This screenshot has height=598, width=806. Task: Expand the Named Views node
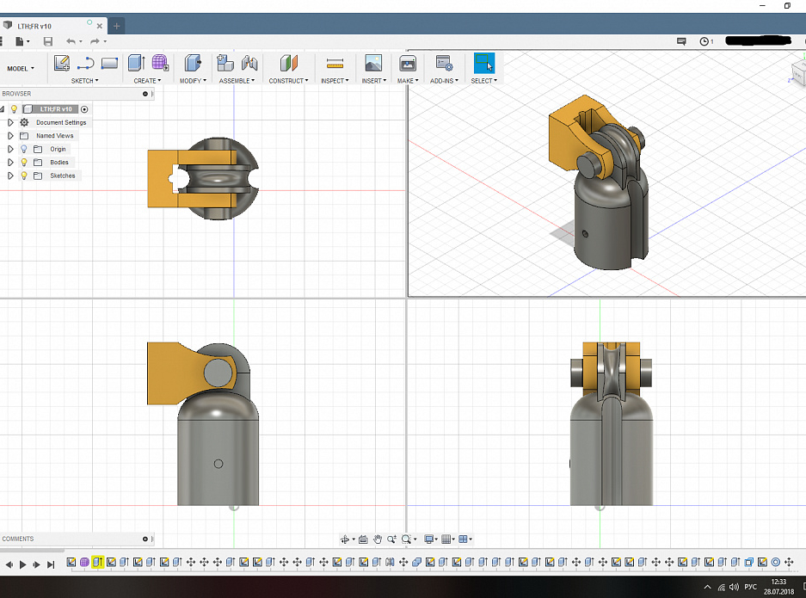pyautogui.click(x=10, y=136)
